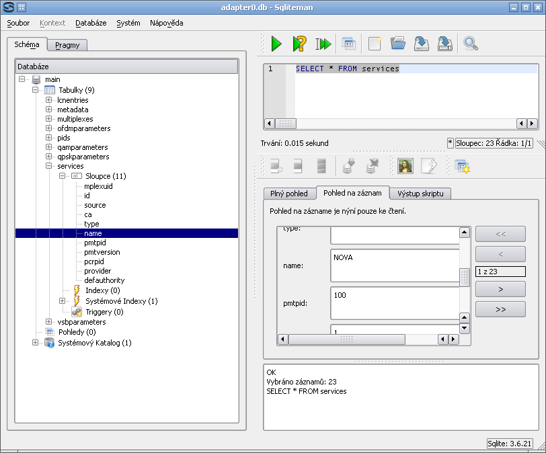
Task: Commit transaction database icon
Action: pos(348,166)
